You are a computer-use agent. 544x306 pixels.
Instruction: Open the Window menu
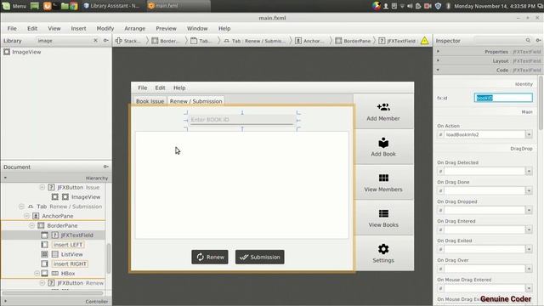coord(197,28)
